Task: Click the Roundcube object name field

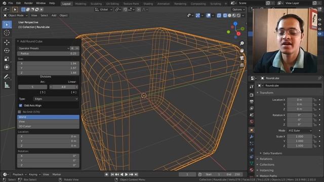Action: 289,85
